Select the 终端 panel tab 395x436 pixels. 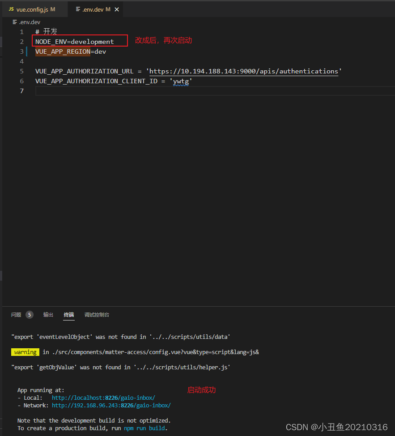click(x=68, y=315)
